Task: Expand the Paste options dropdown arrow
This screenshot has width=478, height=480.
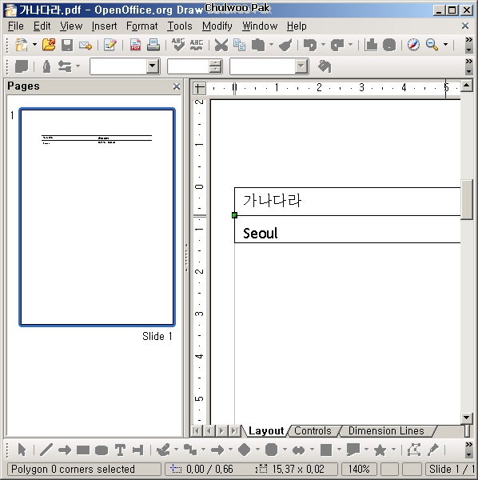Action: click(271, 45)
